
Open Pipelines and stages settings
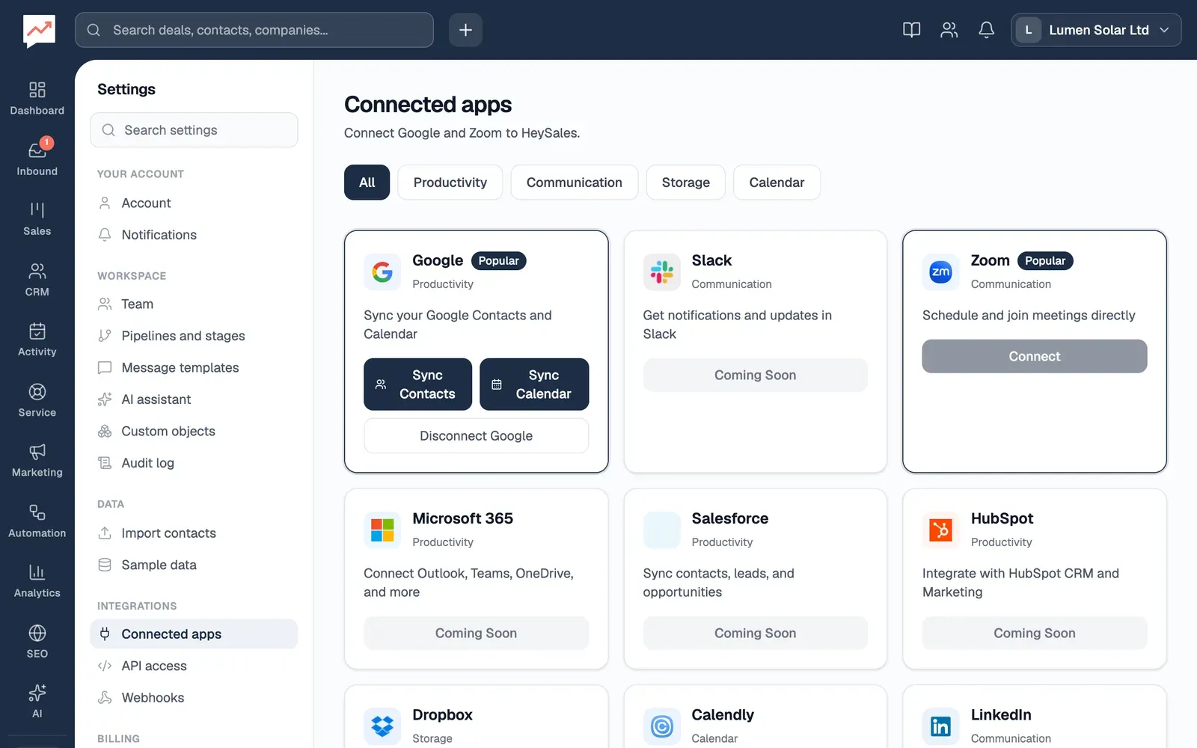[x=194, y=336]
